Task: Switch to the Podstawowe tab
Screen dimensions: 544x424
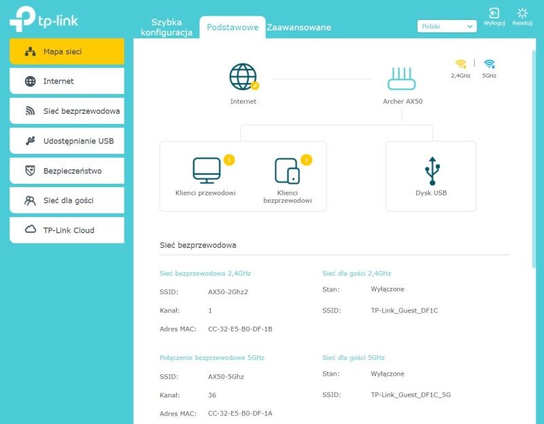Action: coord(233,27)
